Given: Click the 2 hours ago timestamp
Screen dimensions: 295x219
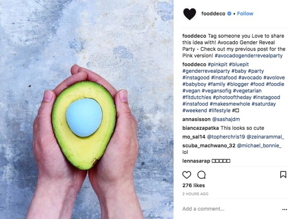Looking at the screenshot, I should (195, 194).
